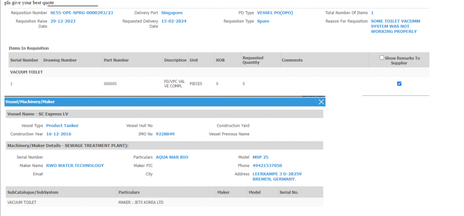The image size is (464, 216).
Task: Click the Requested Quantity column header
Action: coord(253,60)
